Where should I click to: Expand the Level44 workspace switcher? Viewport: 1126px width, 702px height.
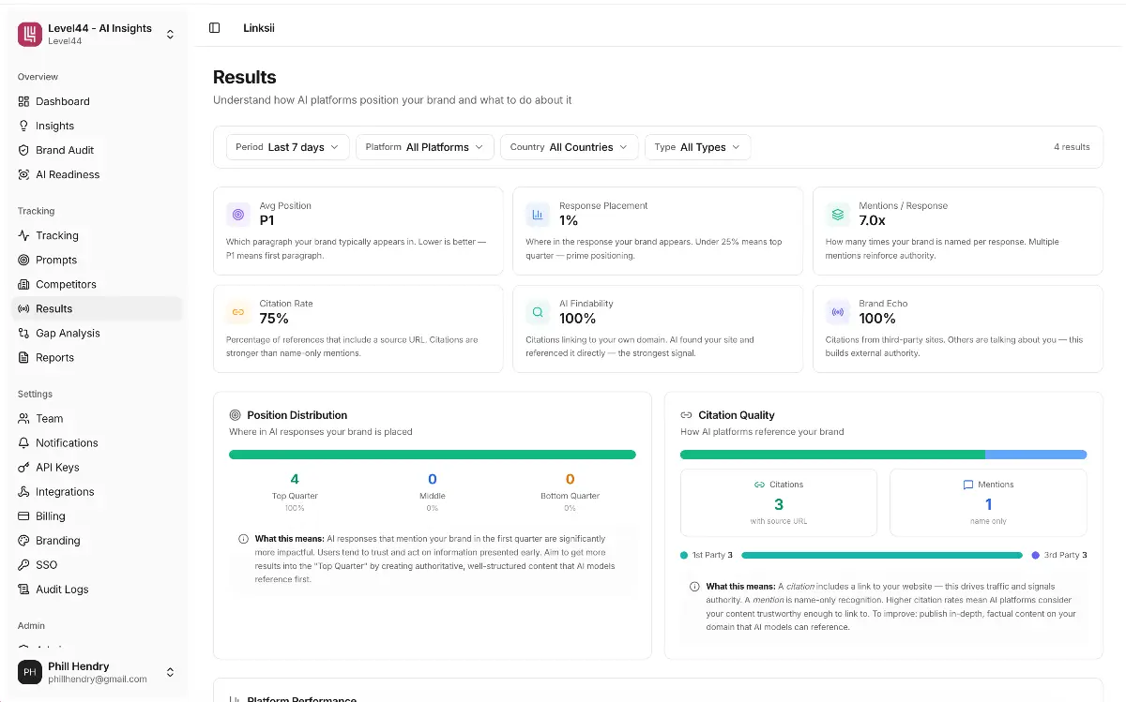pyautogui.click(x=170, y=35)
